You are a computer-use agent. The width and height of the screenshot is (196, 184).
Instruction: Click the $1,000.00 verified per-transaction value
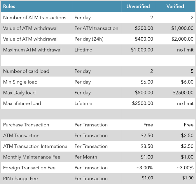pyautogui.click(x=182, y=28)
